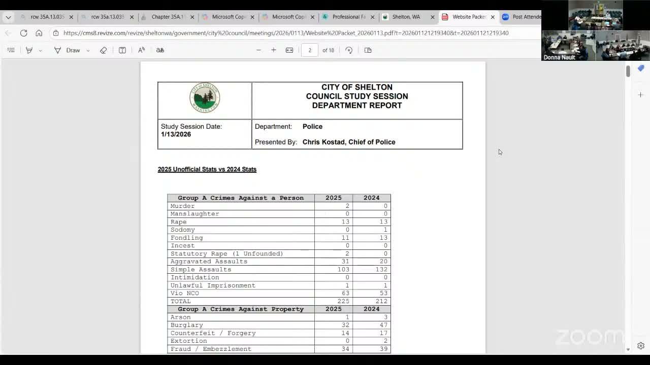Click the blue tag icon in sidebar
This screenshot has height=365, width=650.
[641, 68]
